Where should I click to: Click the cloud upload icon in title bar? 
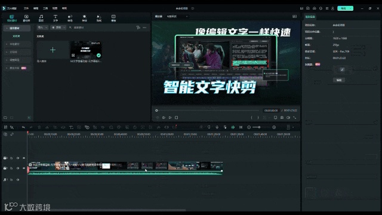click(315, 8)
